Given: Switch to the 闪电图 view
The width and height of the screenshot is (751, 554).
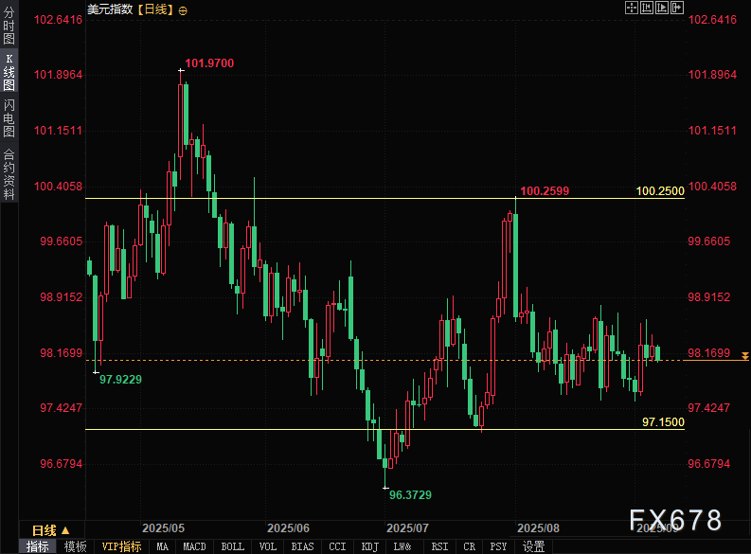Looking at the screenshot, I should point(9,117).
